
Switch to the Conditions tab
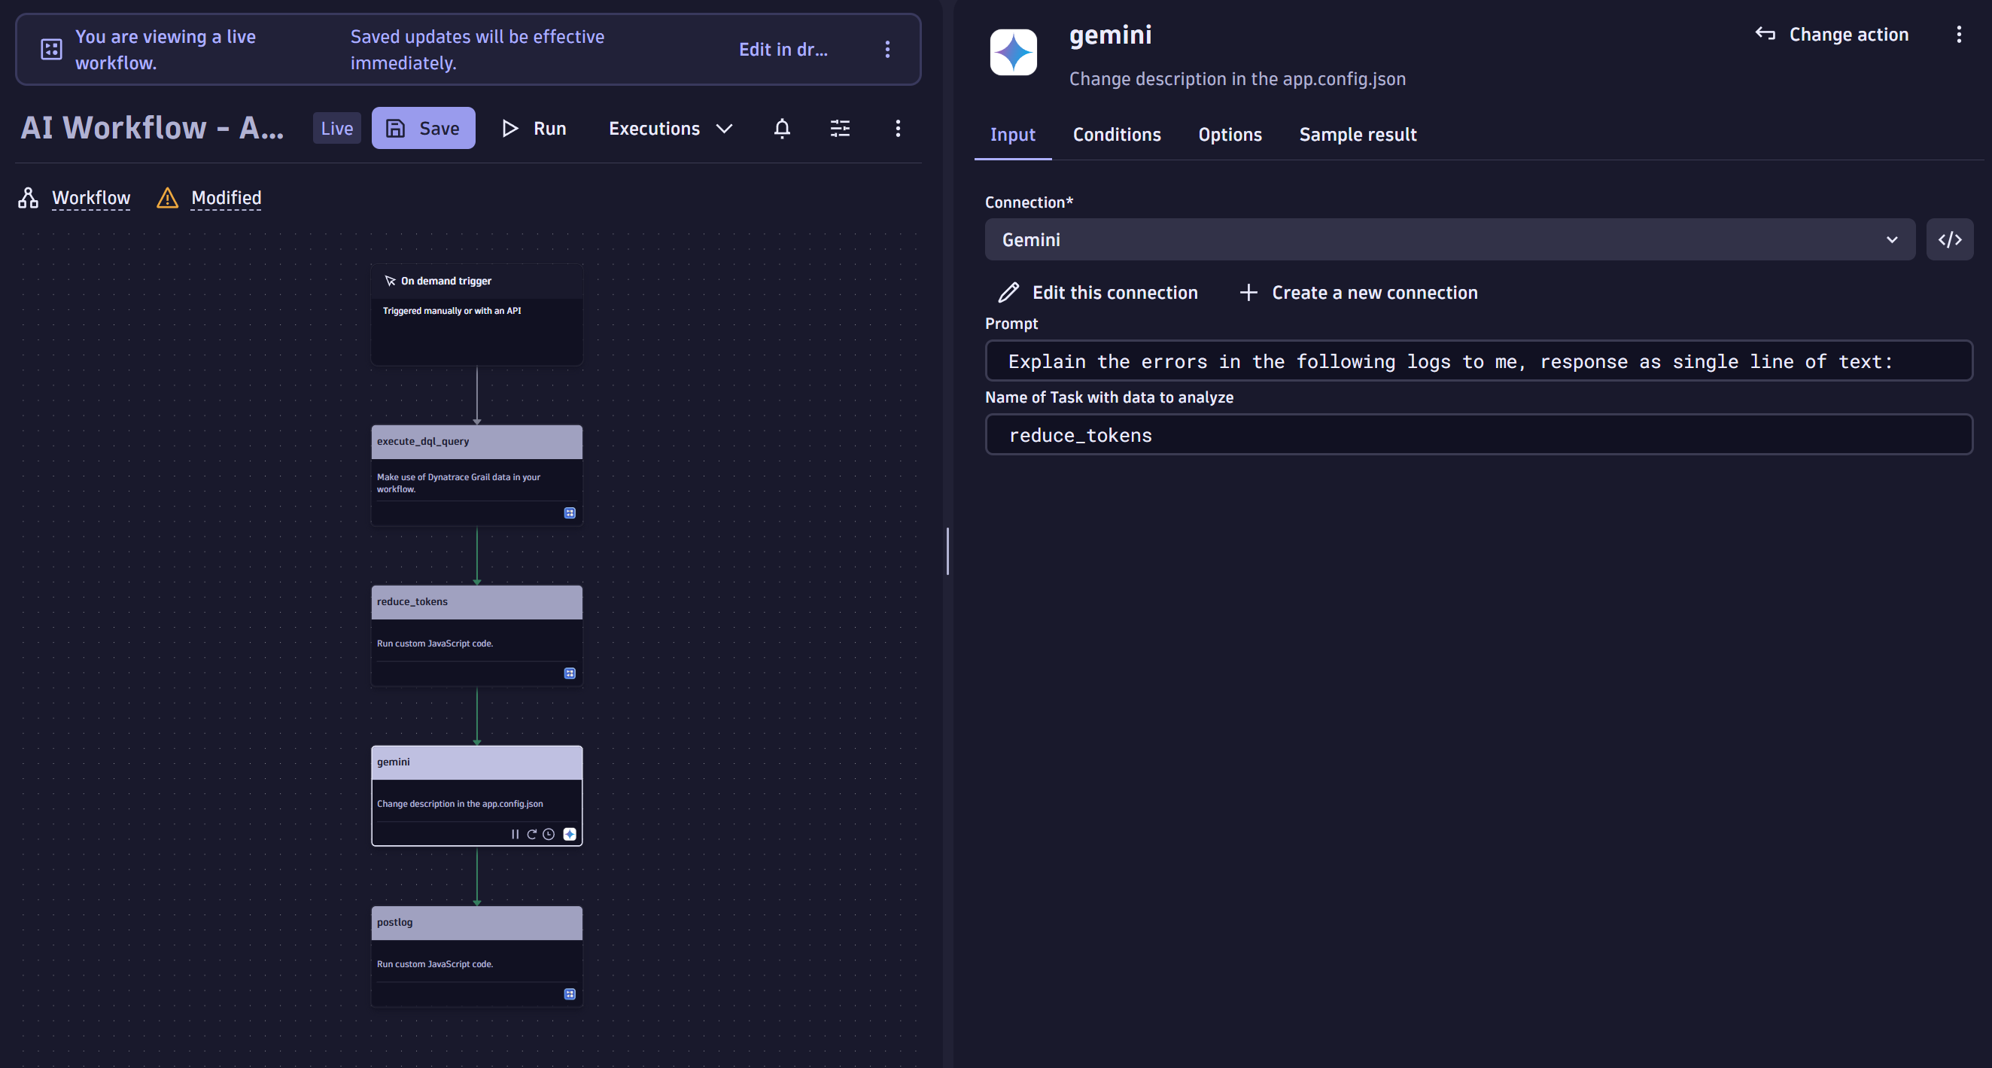pyautogui.click(x=1117, y=135)
